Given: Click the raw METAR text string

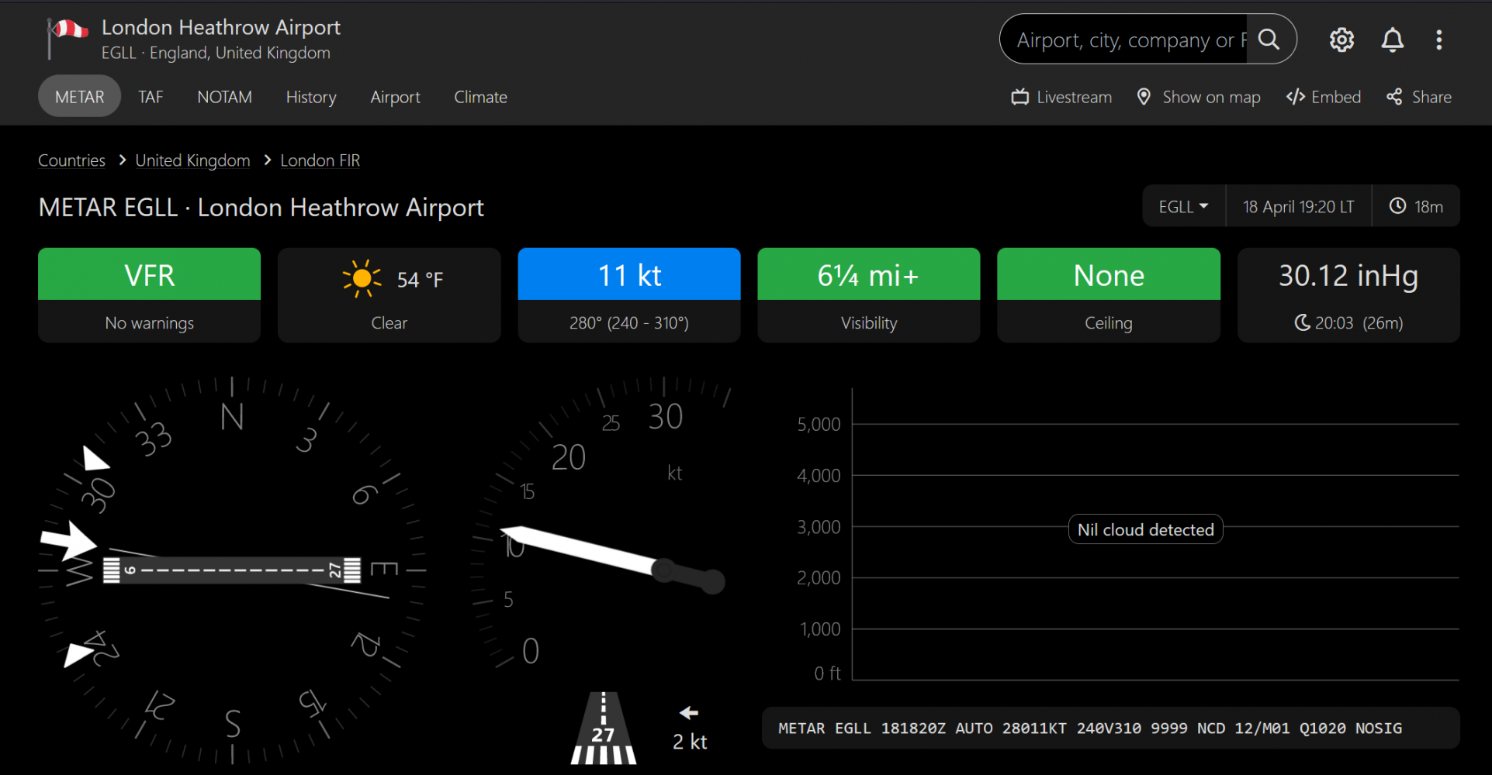Looking at the screenshot, I should click(1090, 728).
